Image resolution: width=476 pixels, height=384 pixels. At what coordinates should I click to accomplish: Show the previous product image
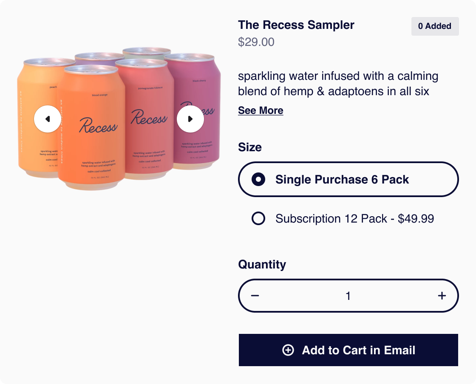tap(47, 119)
